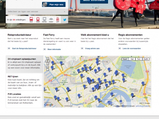Open 'Lees de voorwaarden' link
This screenshot has height=119, width=159.
coord(132,48)
